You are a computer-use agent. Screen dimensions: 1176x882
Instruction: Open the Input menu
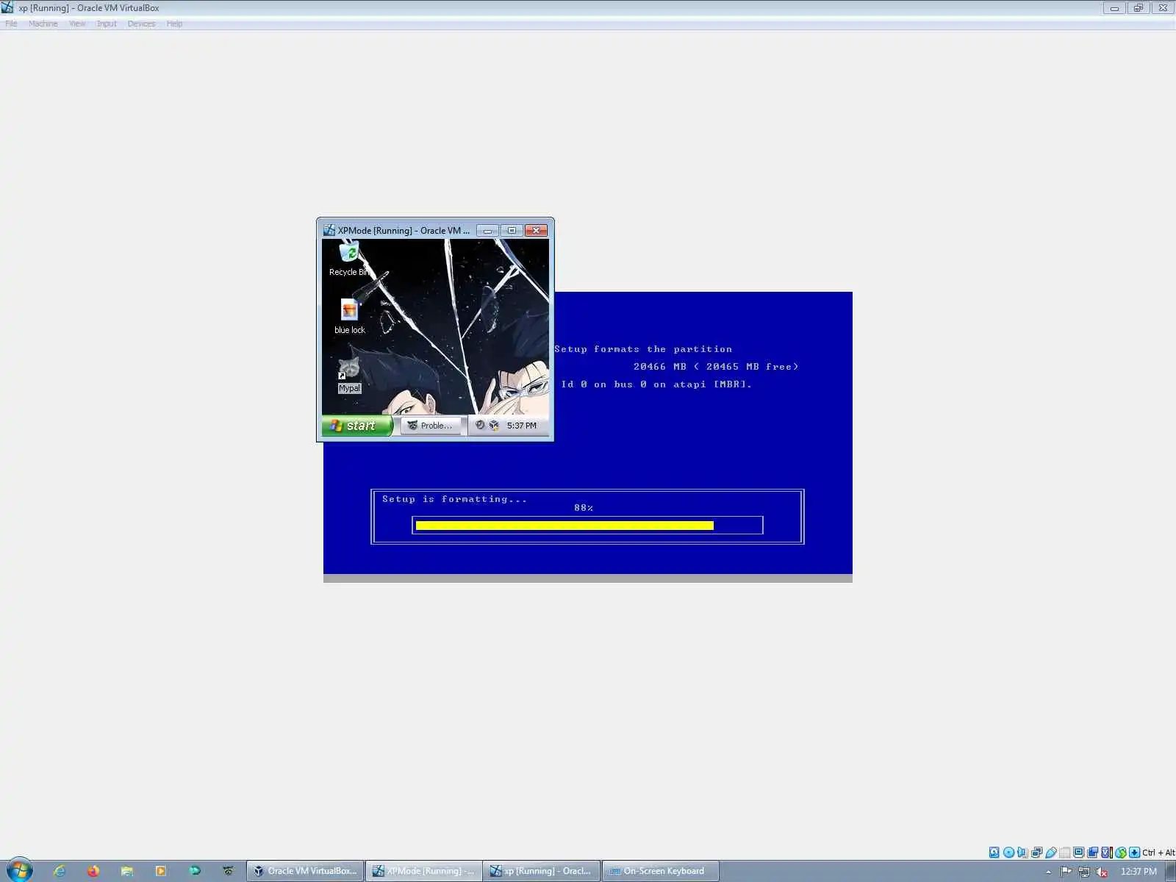pyautogui.click(x=107, y=24)
